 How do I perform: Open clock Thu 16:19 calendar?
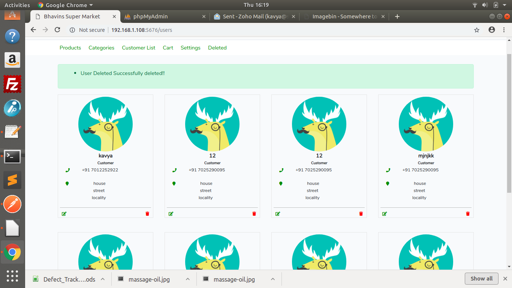point(256,5)
